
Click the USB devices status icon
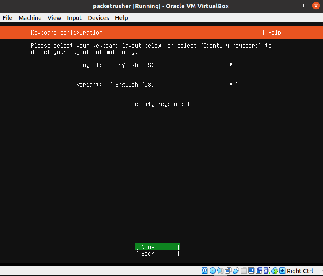pos(236,271)
